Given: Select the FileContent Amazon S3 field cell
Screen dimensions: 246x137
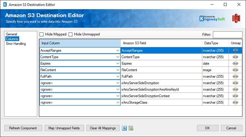Looking at the screenshot, I should (x=161, y=70).
